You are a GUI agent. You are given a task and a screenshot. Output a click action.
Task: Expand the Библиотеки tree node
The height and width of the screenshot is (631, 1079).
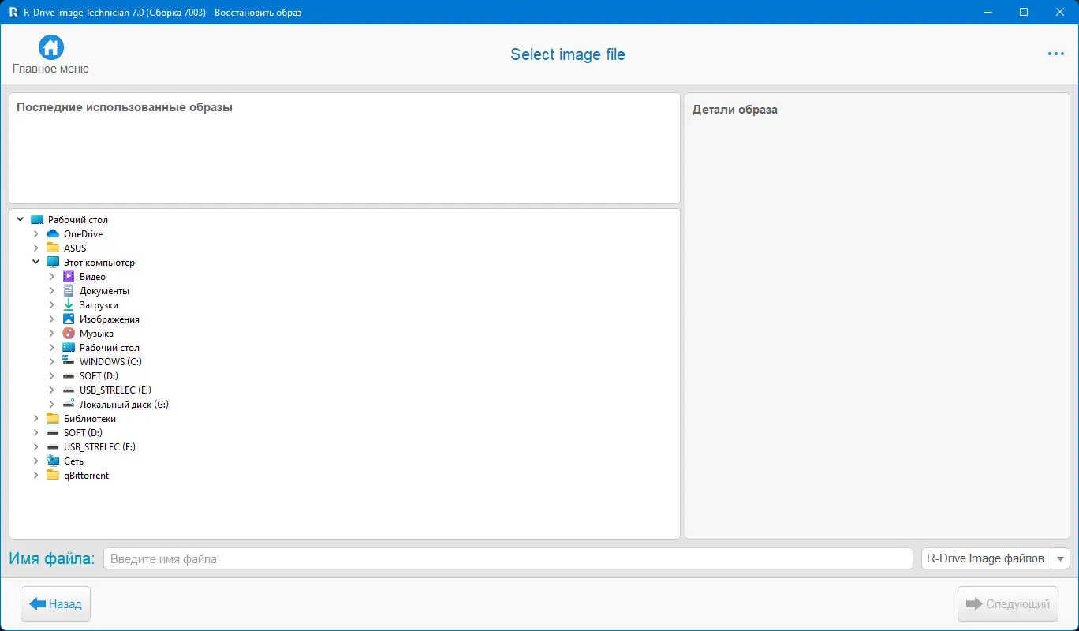coord(35,419)
